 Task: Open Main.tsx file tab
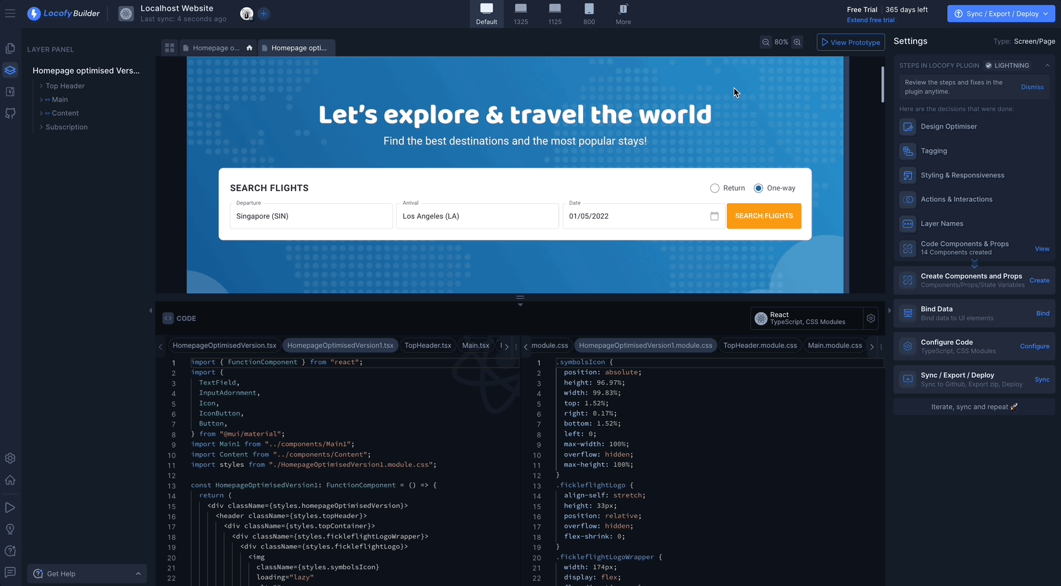pos(476,346)
